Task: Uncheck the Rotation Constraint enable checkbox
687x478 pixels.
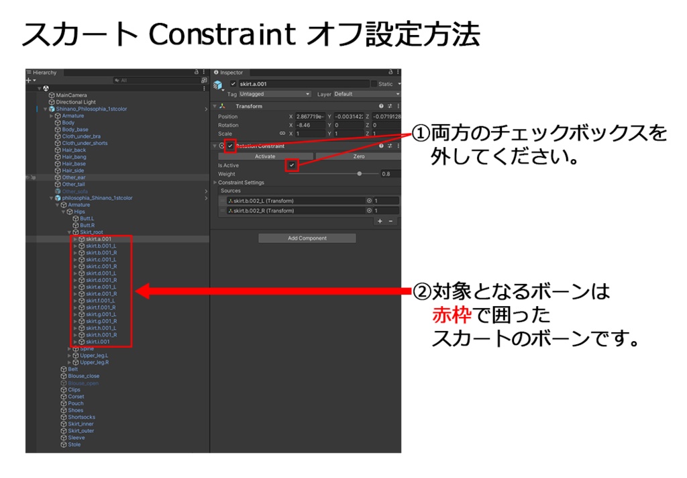Action: [x=231, y=146]
